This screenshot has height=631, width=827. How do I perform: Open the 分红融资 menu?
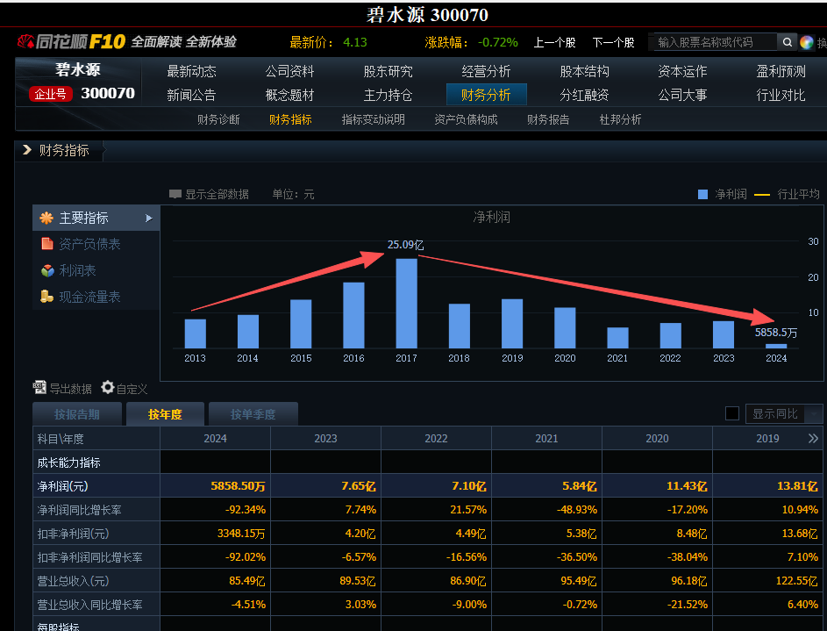pos(584,95)
